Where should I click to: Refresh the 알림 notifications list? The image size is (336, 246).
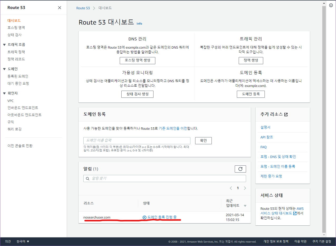click(240, 169)
